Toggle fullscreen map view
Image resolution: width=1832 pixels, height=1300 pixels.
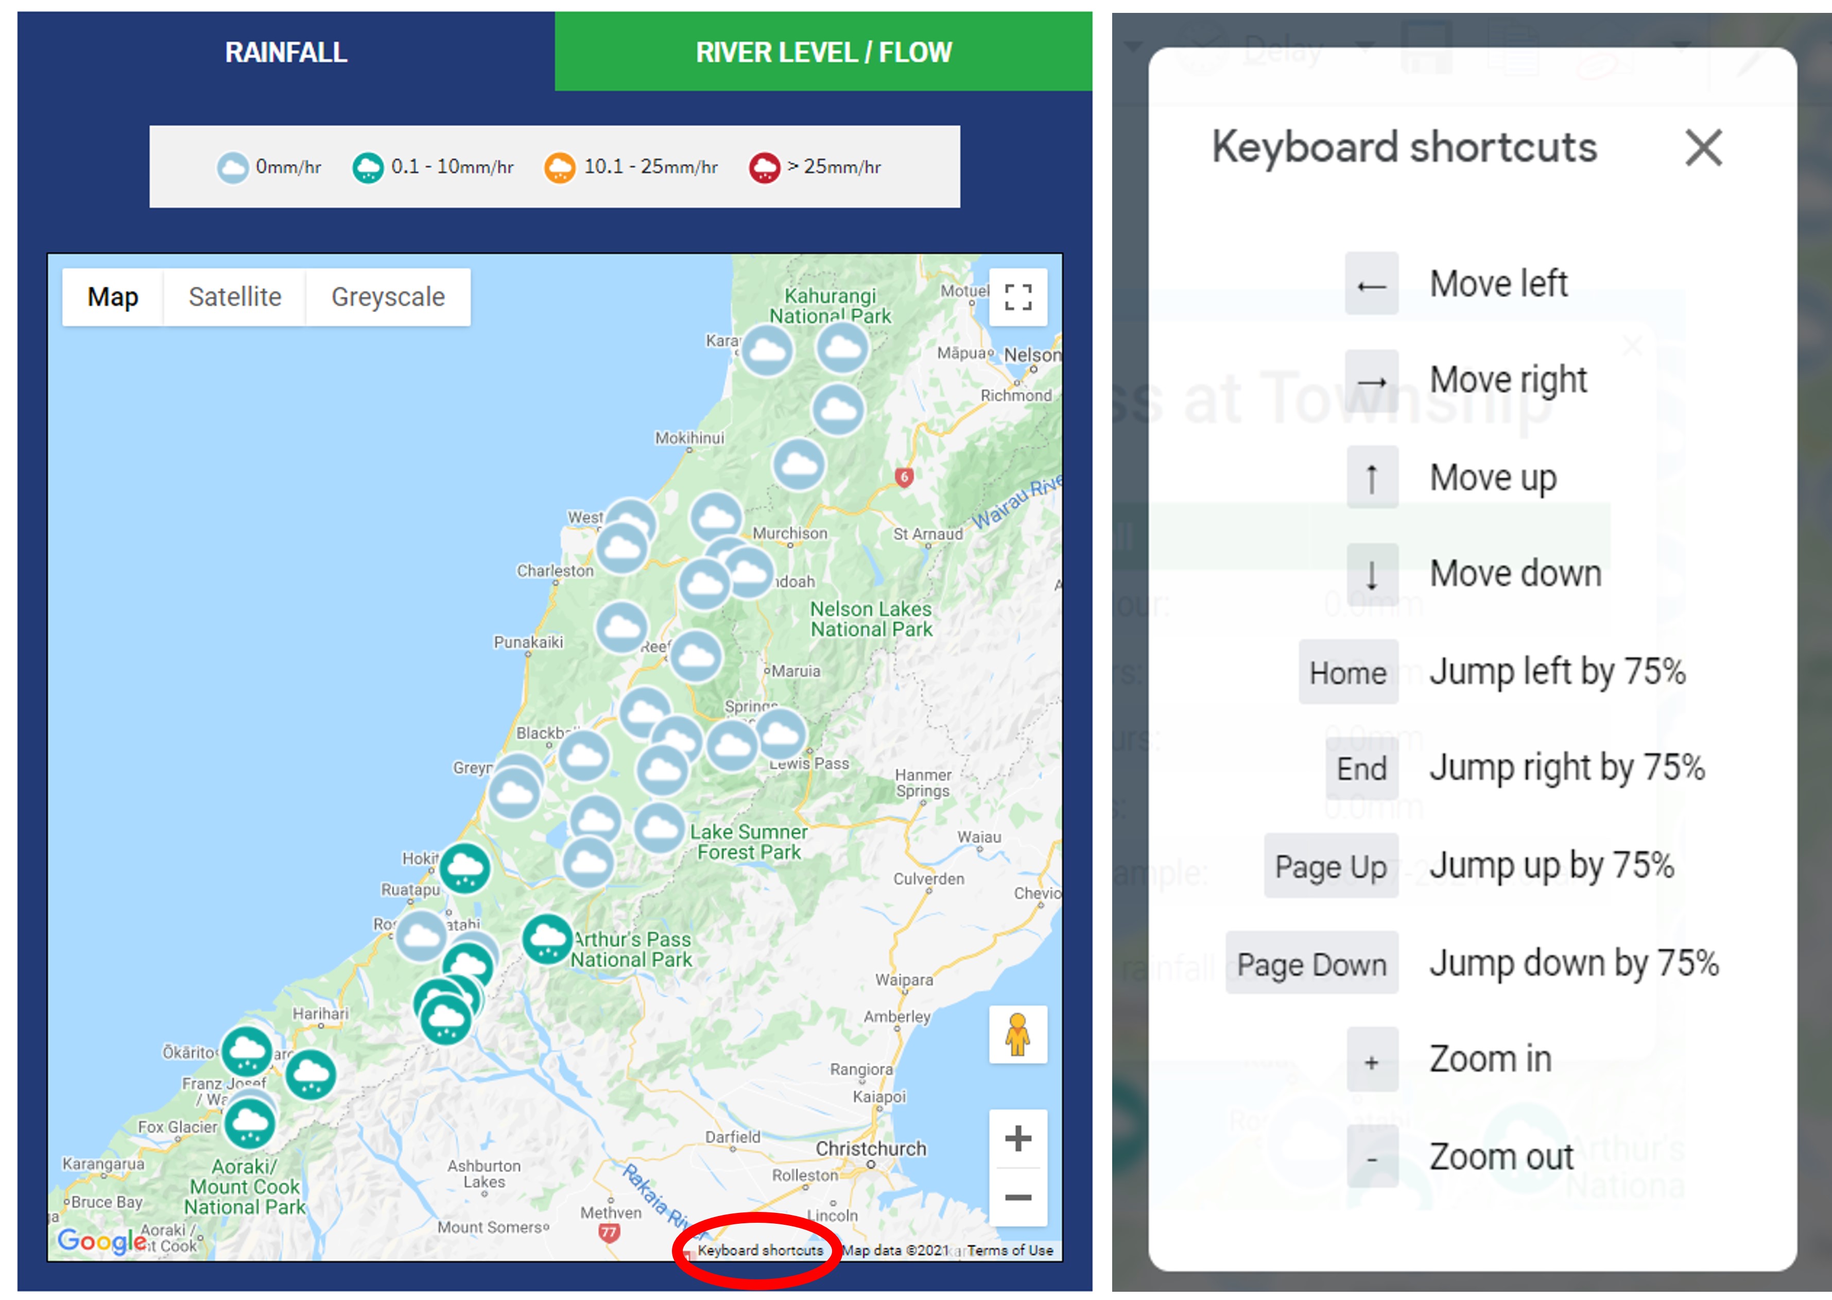point(1017,297)
